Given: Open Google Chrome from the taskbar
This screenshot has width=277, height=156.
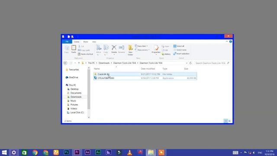Looking at the screenshot, I should pos(35,153).
